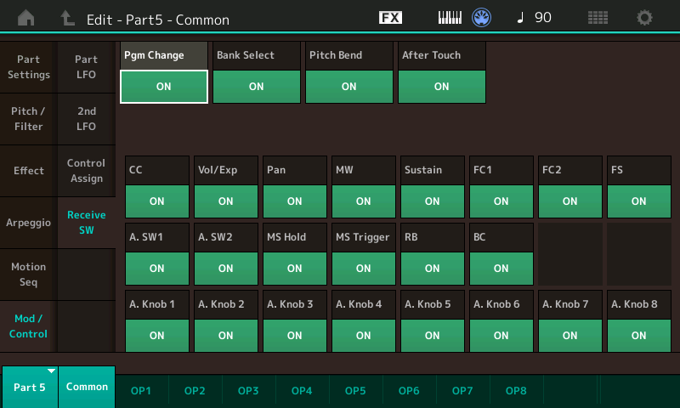
Task: Switch to the Pitch / Filter tab
Action: pos(28,119)
